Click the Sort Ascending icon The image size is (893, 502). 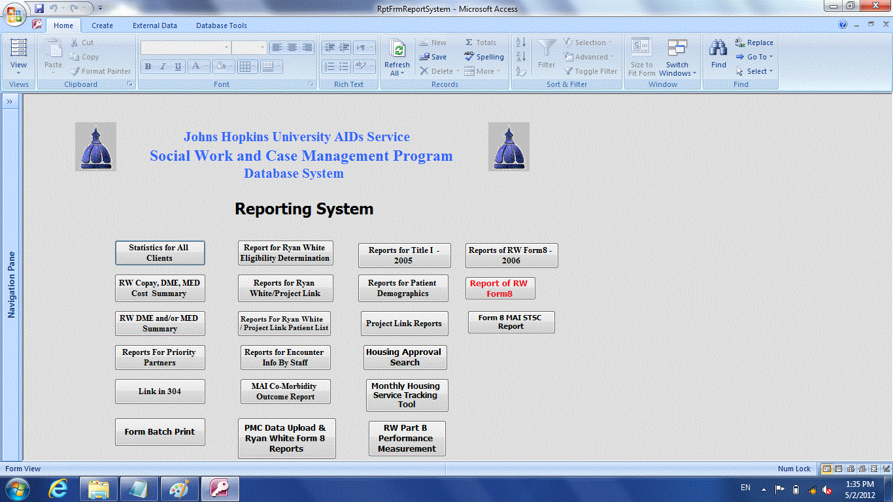click(x=521, y=42)
